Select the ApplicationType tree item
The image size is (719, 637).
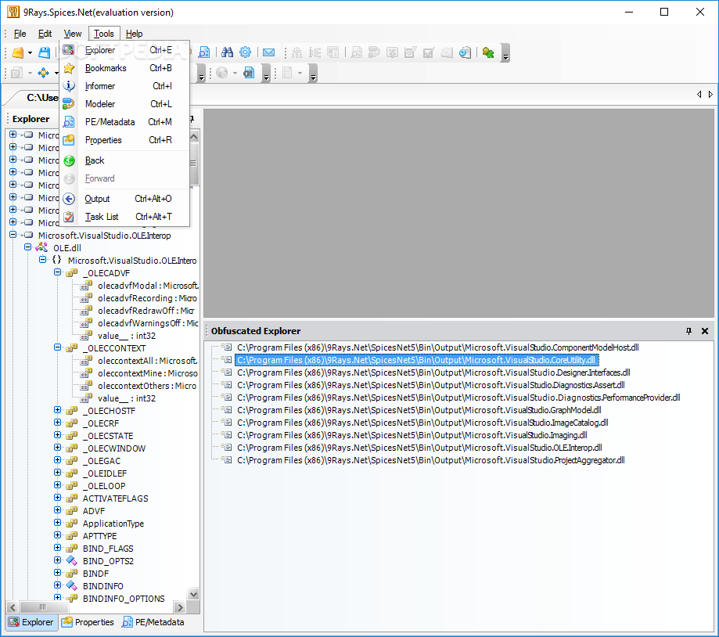point(113,524)
